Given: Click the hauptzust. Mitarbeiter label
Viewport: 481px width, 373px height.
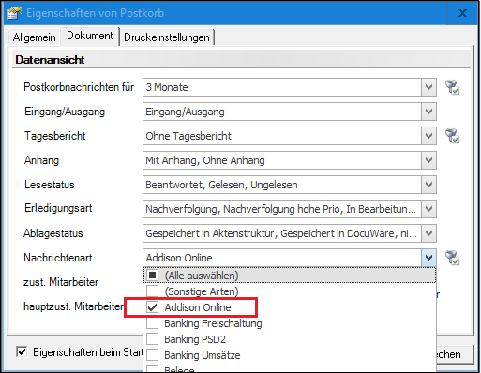Looking at the screenshot, I should (x=74, y=306).
